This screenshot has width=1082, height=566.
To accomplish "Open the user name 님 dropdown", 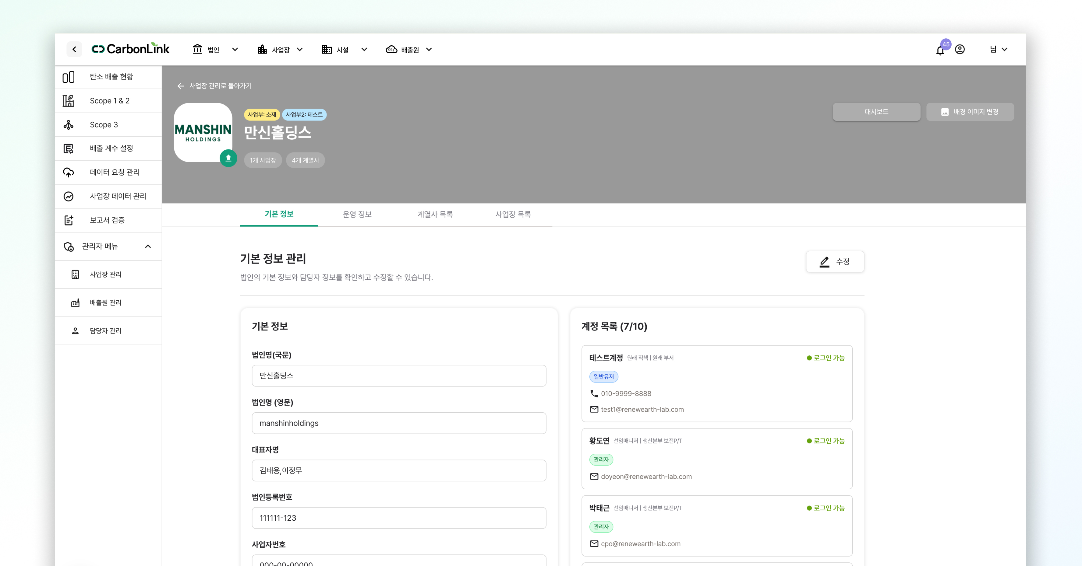I will 999,49.
